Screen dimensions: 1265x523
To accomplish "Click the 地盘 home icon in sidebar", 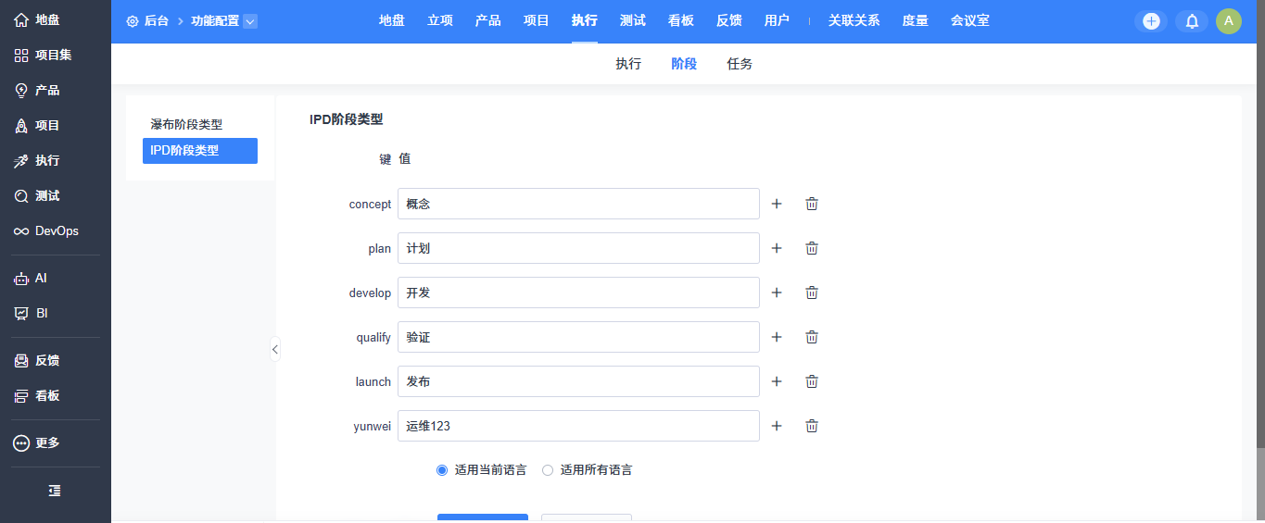I will point(21,19).
